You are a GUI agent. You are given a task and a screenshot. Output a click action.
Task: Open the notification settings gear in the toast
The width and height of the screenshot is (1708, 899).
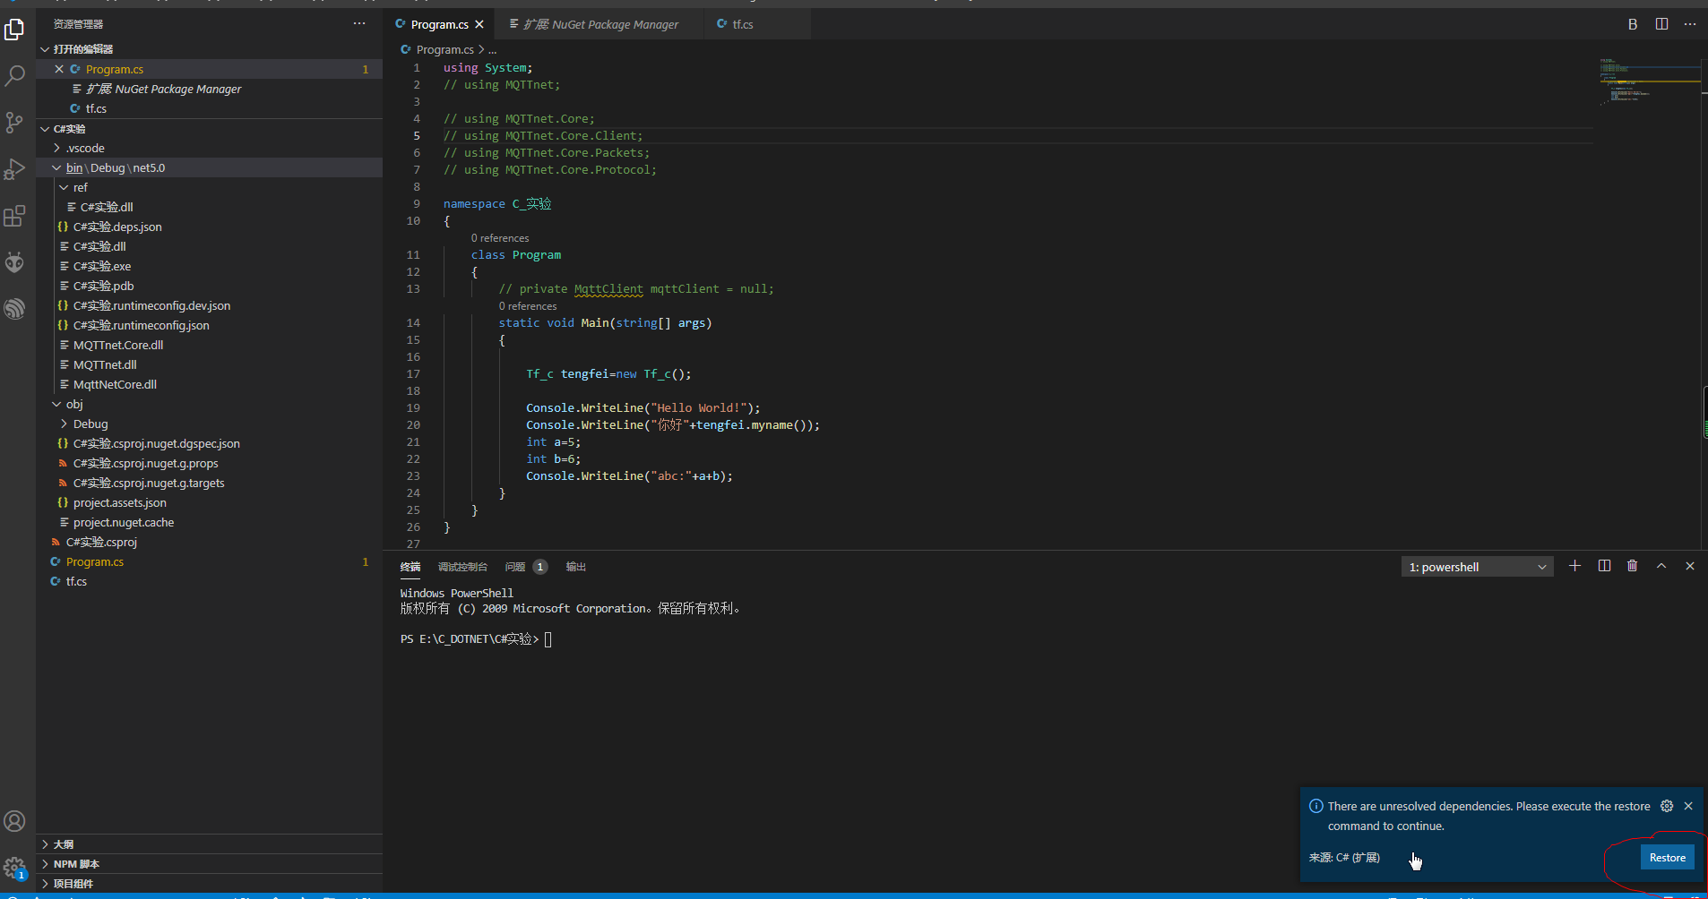[1667, 806]
